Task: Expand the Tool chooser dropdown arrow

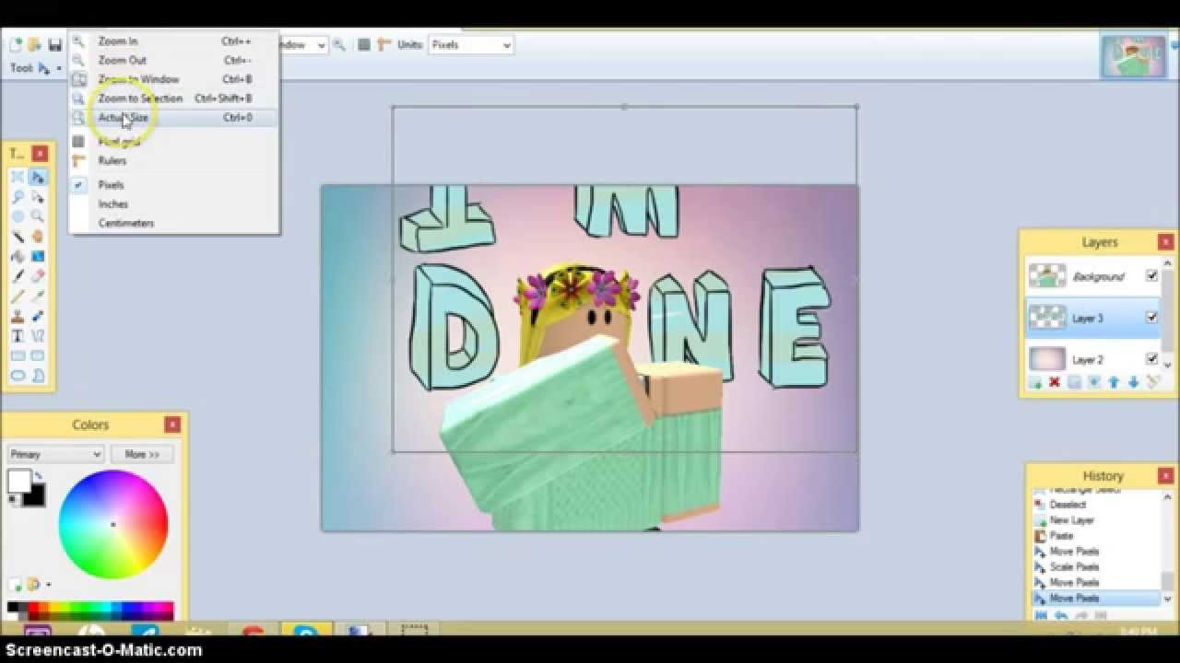Action: pyautogui.click(x=59, y=68)
